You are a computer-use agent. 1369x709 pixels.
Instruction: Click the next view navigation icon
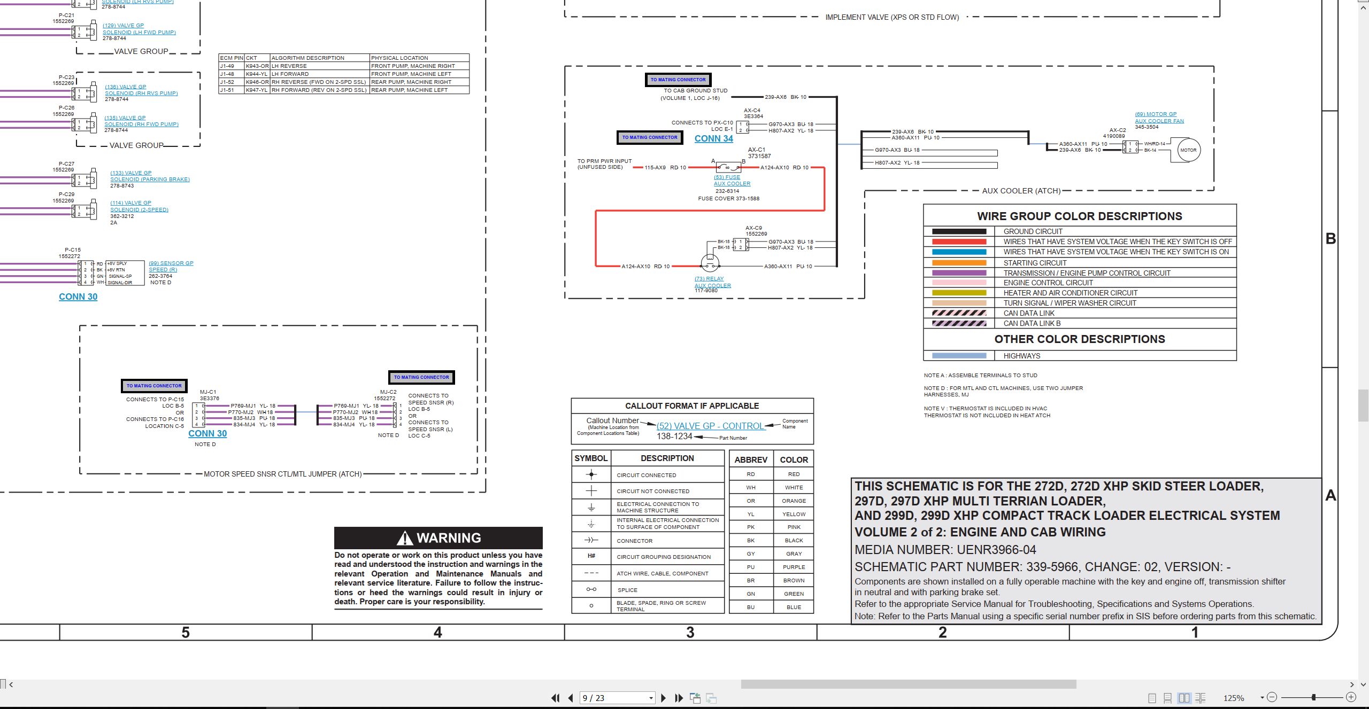coord(711,698)
